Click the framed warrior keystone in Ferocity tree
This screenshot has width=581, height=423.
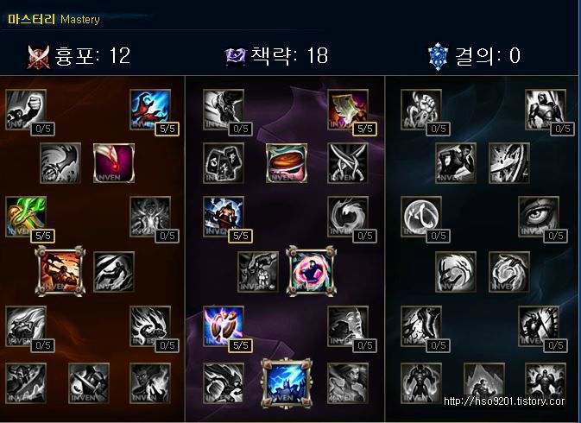(60, 271)
